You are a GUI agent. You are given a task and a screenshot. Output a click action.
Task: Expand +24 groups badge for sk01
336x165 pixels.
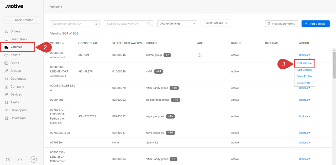[x=159, y=71]
